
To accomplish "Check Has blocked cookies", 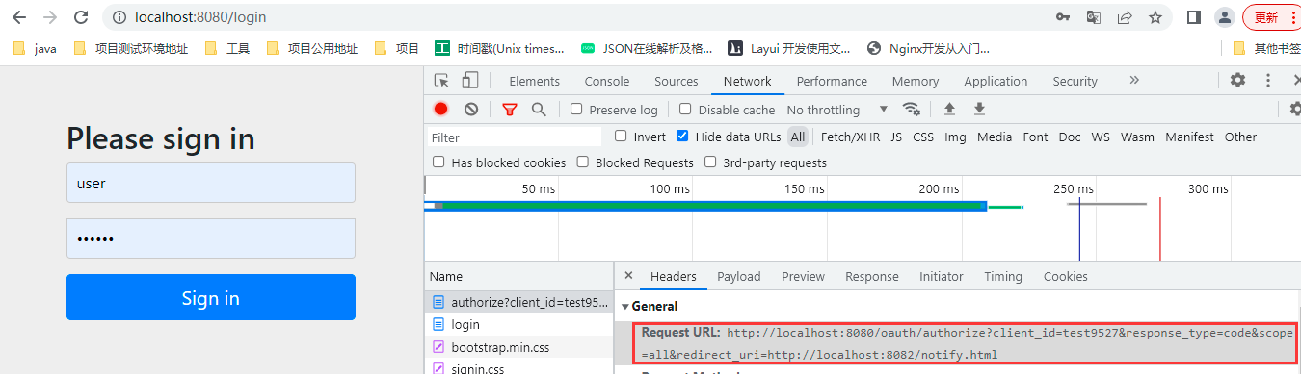I will (x=438, y=162).
